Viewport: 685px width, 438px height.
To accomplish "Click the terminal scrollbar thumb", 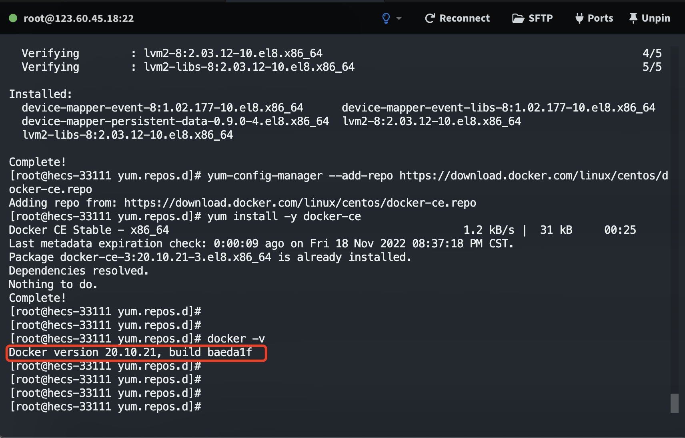I will pyautogui.click(x=674, y=403).
